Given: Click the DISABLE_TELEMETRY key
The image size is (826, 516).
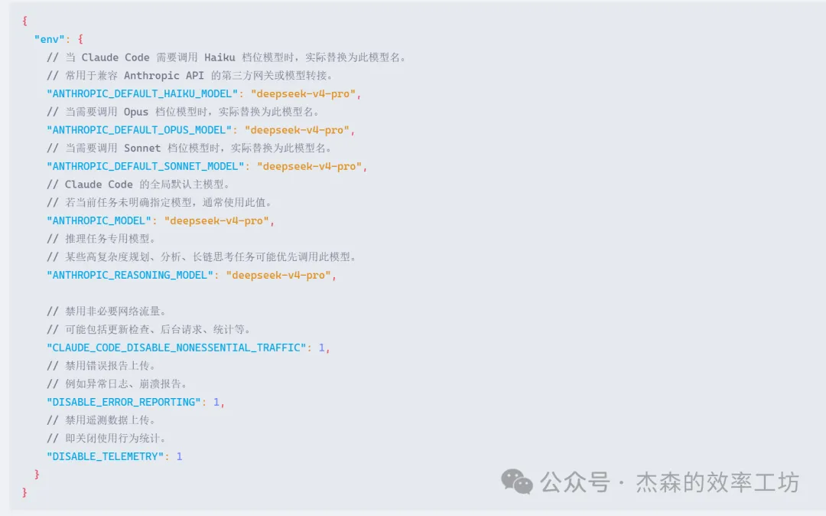Looking at the screenshot, I should coord(105,456).
